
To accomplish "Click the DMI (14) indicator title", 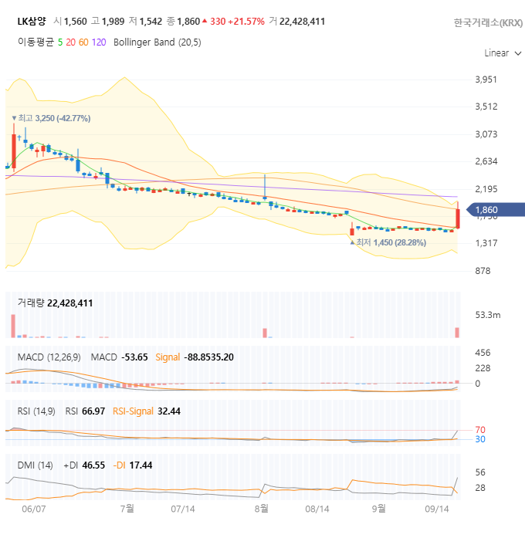I will pos(35,465).
